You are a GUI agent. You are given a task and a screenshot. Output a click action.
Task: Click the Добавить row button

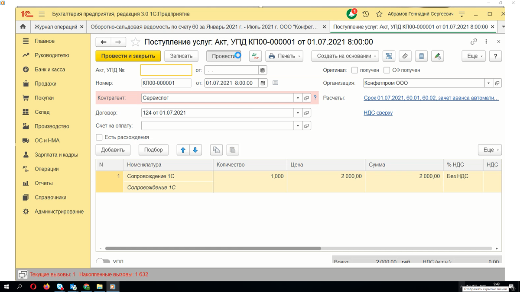coord(113,150)
